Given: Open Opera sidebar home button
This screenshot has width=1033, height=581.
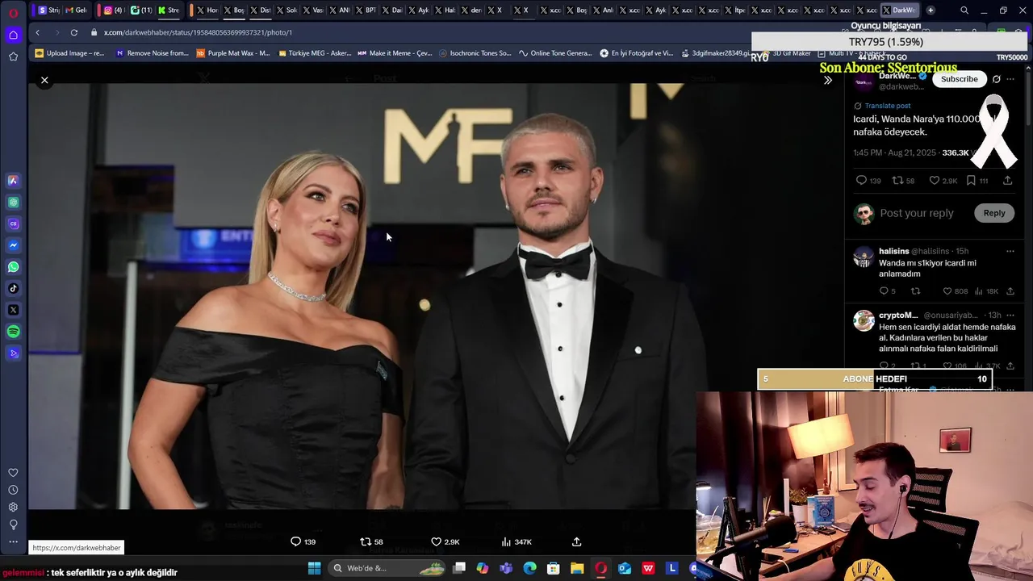Looking at the screenshot, I should coord(14,35).
